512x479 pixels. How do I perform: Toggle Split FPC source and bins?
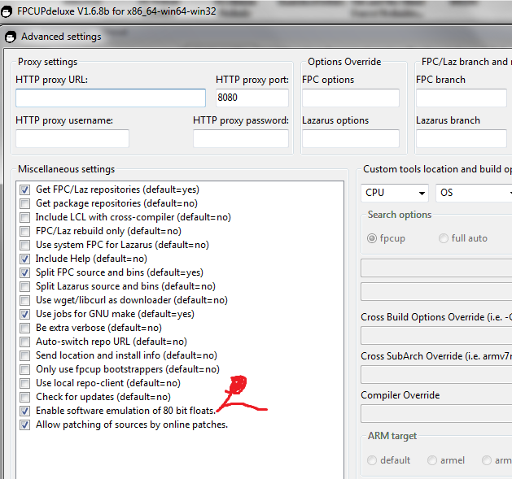click(24, 272)
